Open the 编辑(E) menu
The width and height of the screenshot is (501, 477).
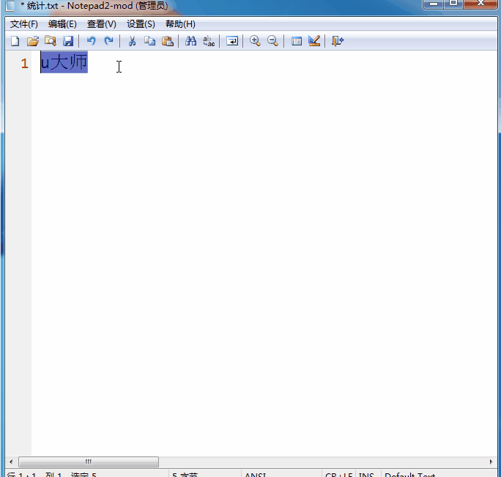(62, 24)
